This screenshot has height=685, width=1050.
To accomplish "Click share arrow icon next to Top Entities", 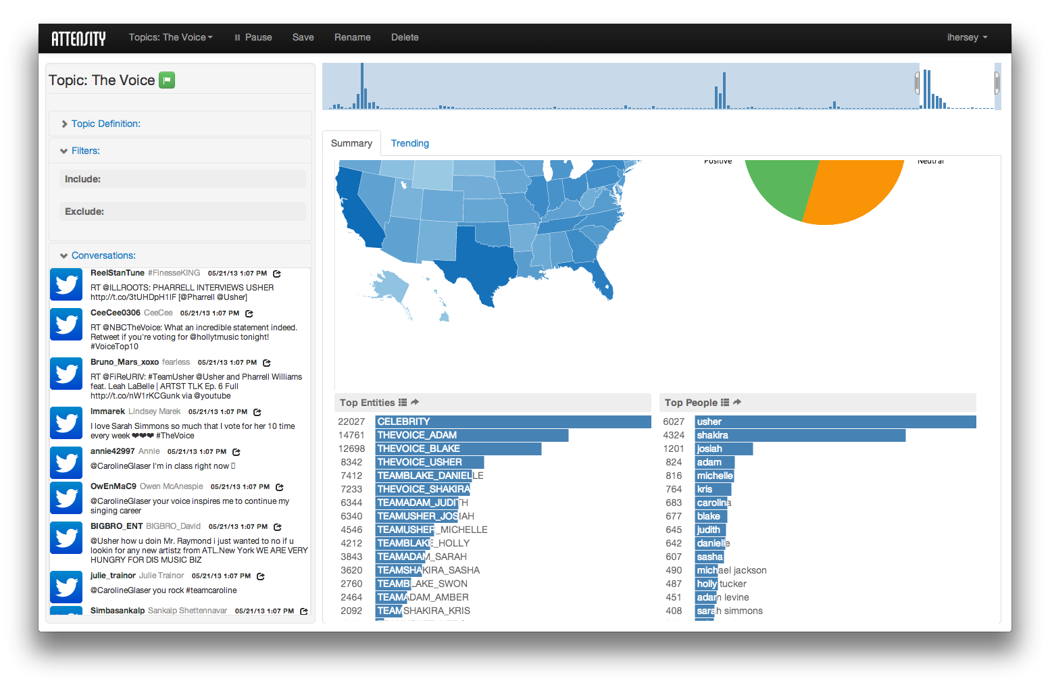I will pos(415,402).
